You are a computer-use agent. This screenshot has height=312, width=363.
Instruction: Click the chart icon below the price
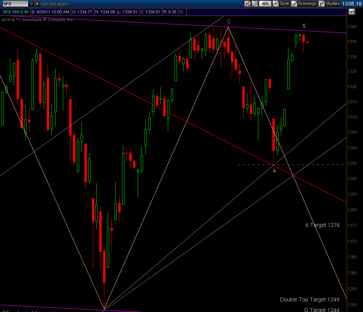352,12
